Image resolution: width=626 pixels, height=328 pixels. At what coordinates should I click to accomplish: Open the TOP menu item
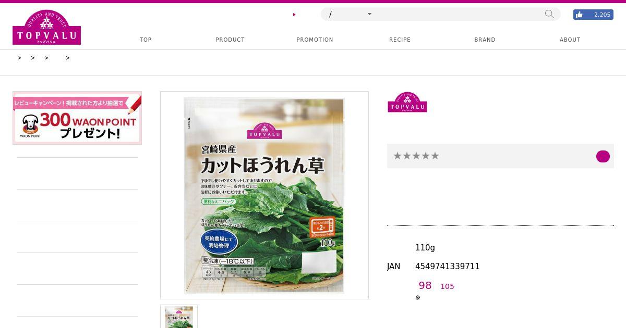(x=146, y=40)
